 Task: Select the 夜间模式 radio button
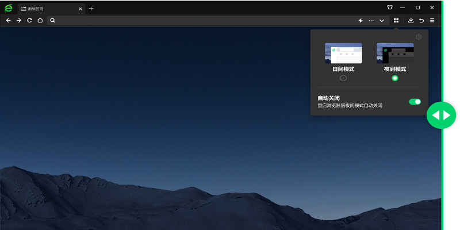point(395,78)
